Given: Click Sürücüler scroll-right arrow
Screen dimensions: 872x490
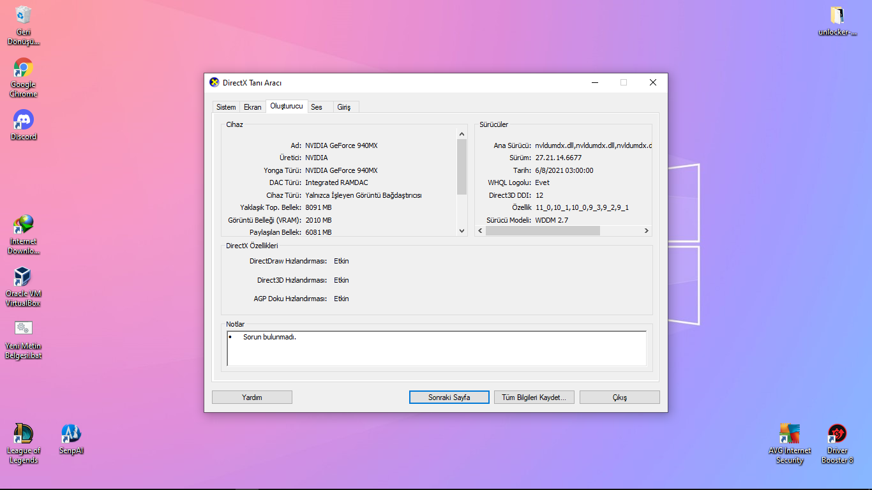Looking at the screenshot, I should (x=647, y=231).
